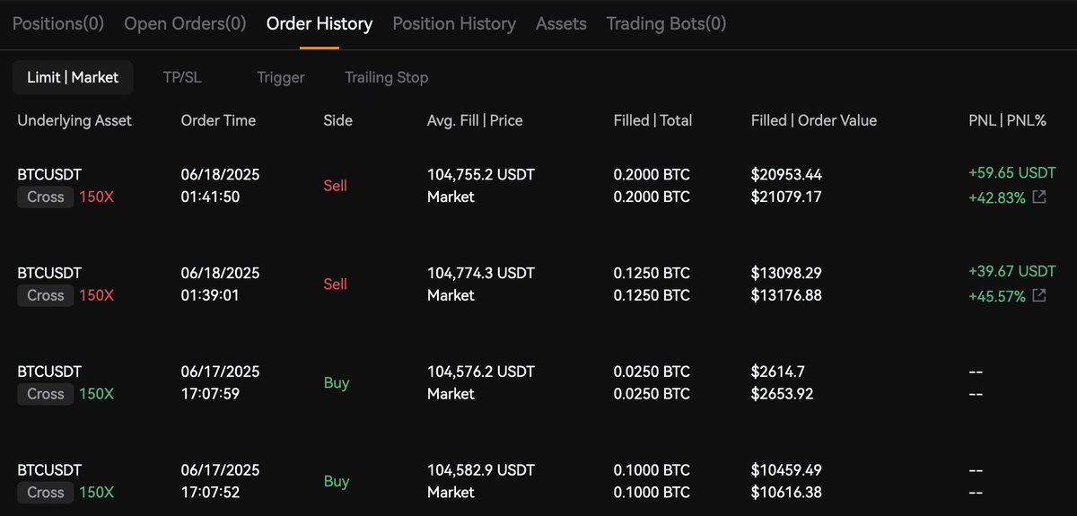Select the Order History tab
Viewport: 1077px width, 516px height.
pyautogui.click(x=320, y=23)
